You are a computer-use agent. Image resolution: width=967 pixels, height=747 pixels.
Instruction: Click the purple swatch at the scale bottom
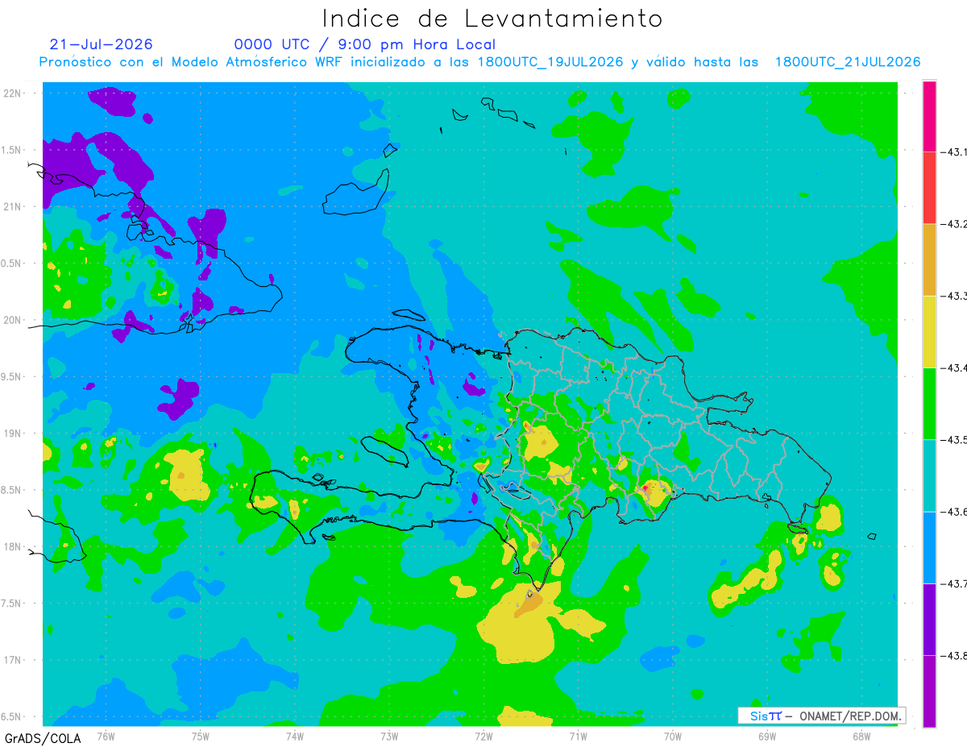click(x=929, y=691)
